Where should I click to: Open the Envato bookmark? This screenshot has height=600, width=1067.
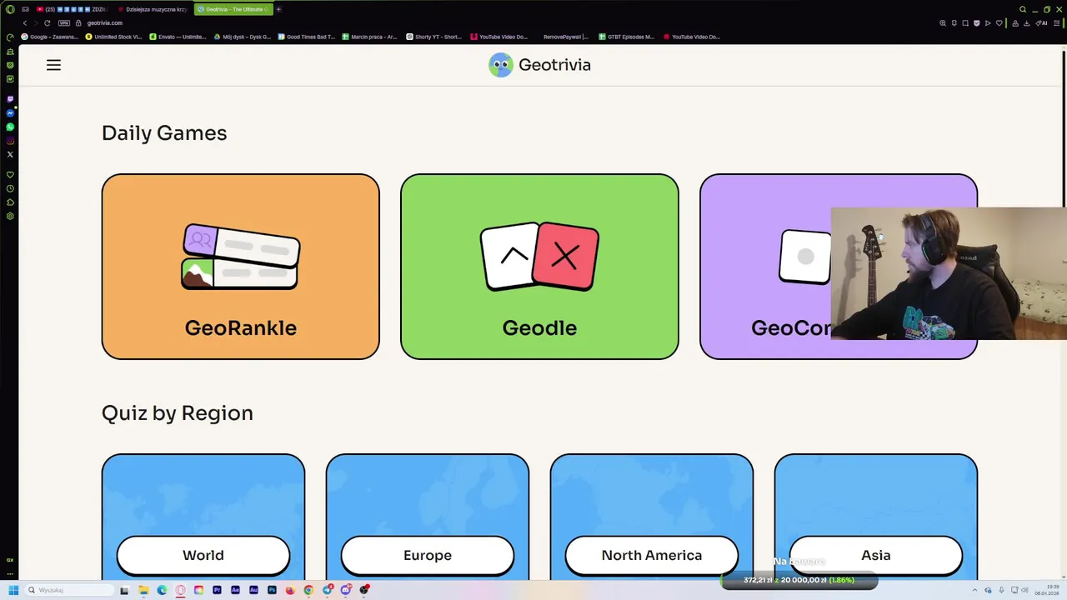178,37
